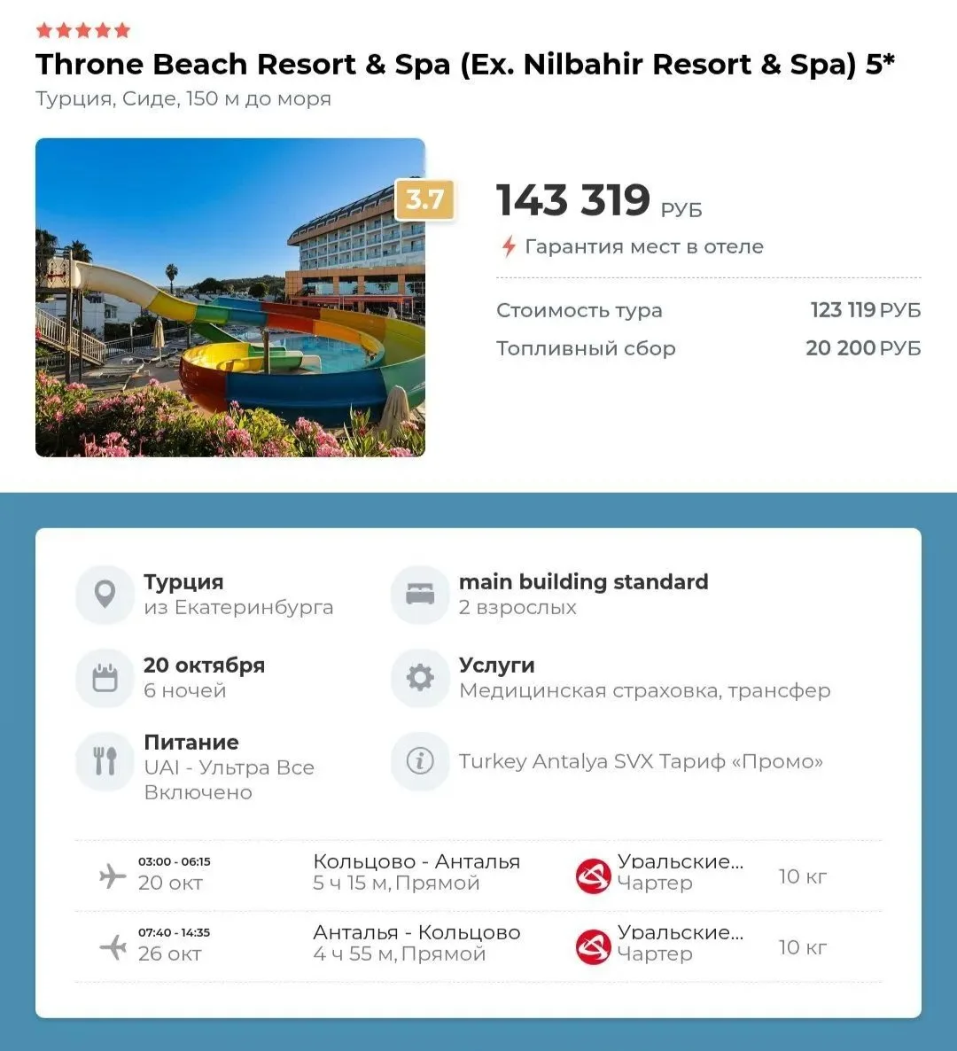Image resolution: width=957 pixels, height=1051 pixels.
Task: Click the gear icon beside Услуги
Action: pos(420,678)
